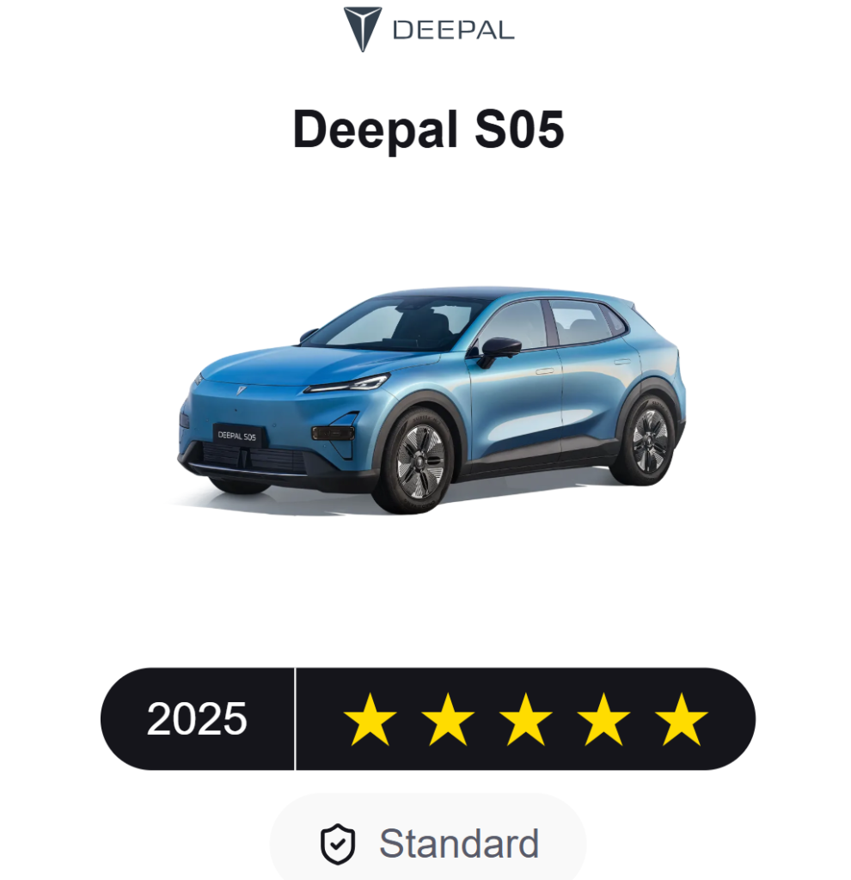
Task: Click the blue Deepal S05 car image
Action: tap(432, 400)
